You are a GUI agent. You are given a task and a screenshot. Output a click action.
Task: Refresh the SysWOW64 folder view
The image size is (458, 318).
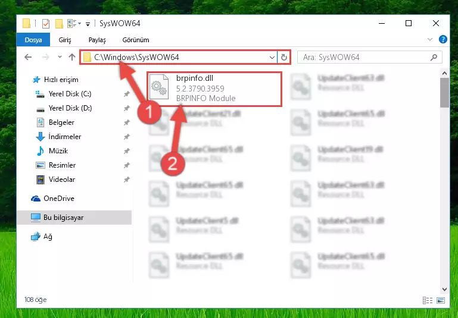[284, 57]
